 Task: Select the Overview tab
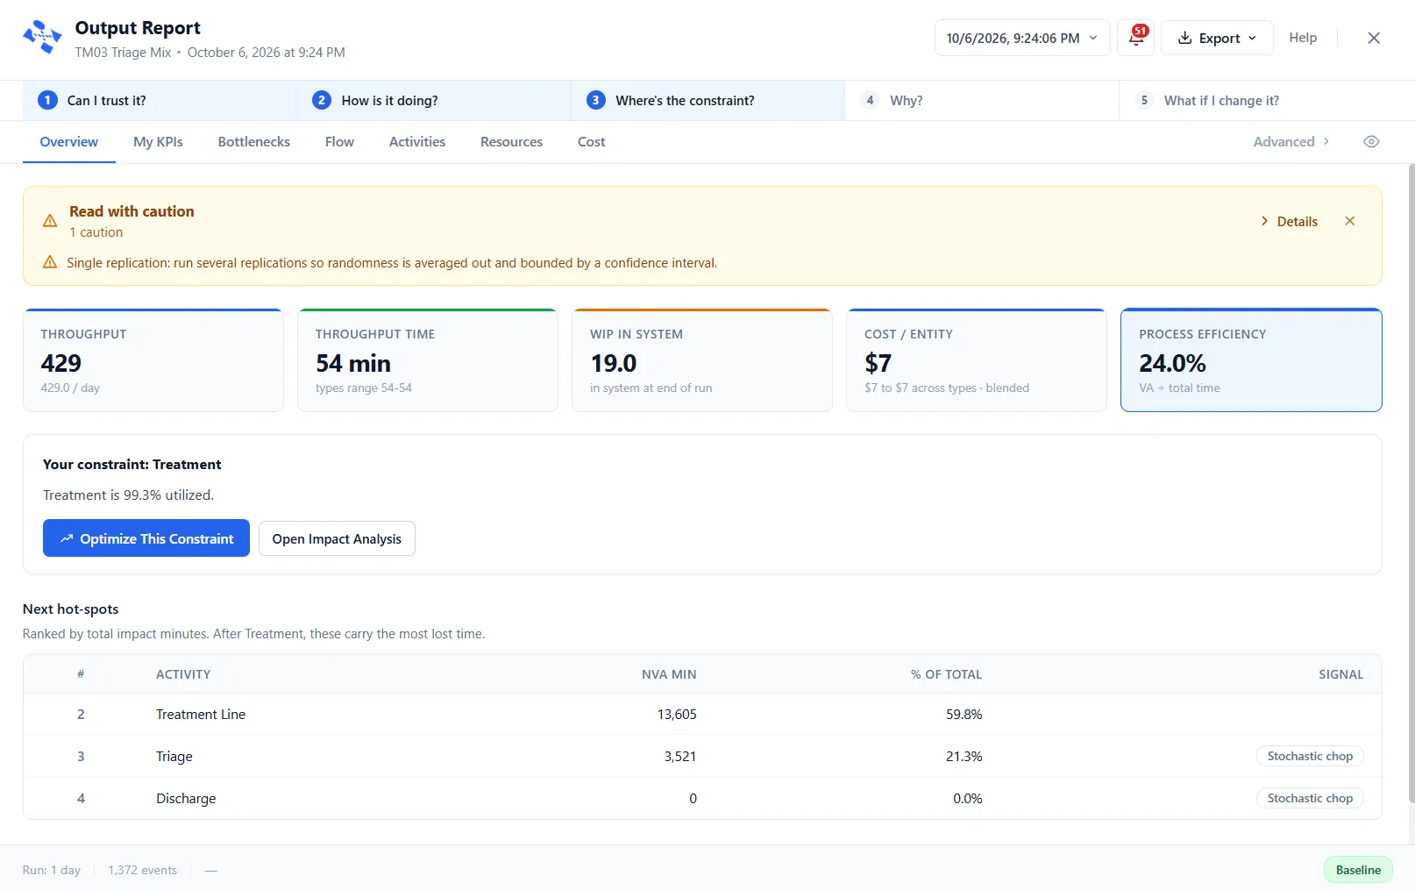click(x=69, y=142)
